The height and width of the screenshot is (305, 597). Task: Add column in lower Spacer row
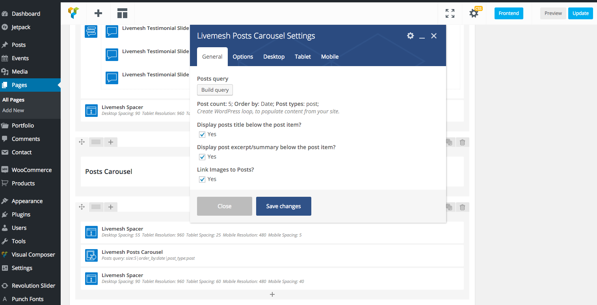tap(111, 207)
